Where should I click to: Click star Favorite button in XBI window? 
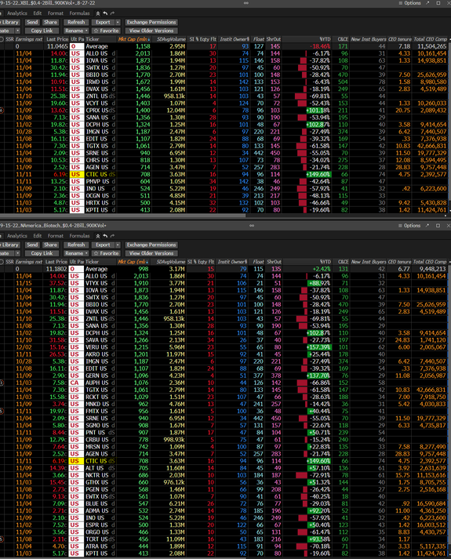click(x=106, y=31)
